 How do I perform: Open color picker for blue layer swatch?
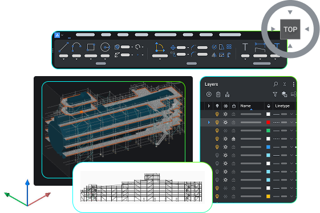(268, 147)
